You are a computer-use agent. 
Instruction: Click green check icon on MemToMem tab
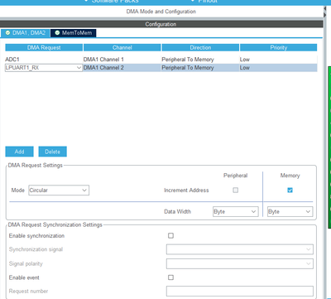point(57,33)
